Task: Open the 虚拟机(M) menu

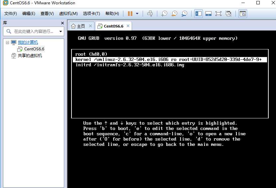Action: pos(68,14)
